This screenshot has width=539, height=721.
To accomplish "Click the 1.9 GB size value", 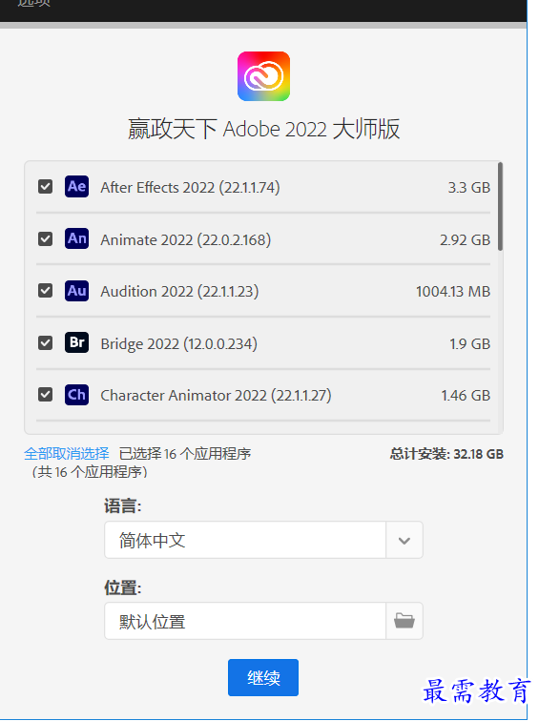I will [470, 344].
